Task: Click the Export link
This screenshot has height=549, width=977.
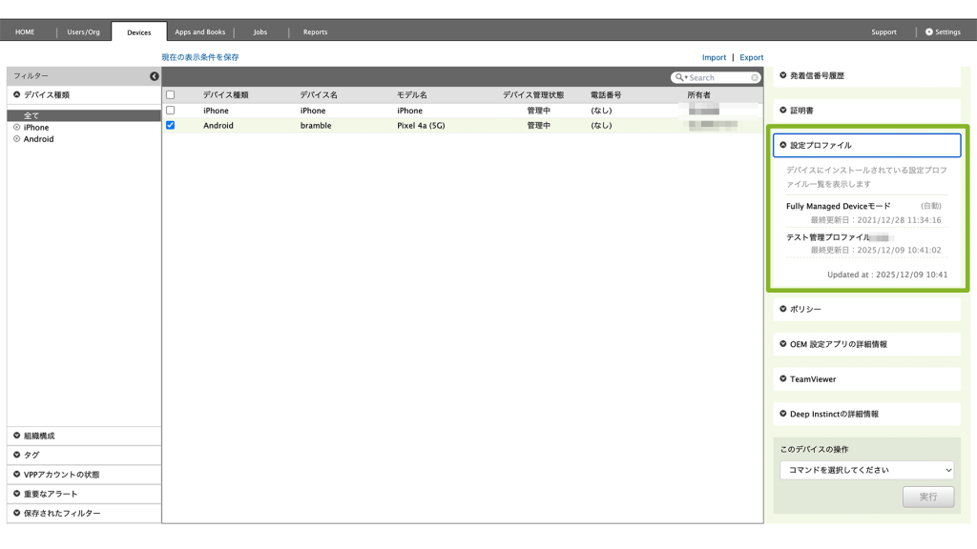Action: pyautogui.click(x=751, y=57)
